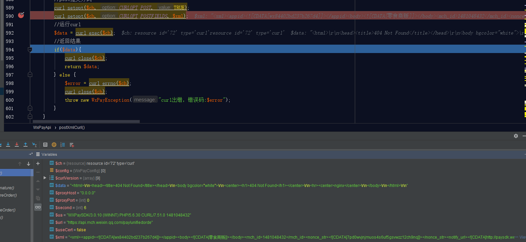Remove selected watch with minus icon
This screenshot has width=526, height=242.
(38, 172)
